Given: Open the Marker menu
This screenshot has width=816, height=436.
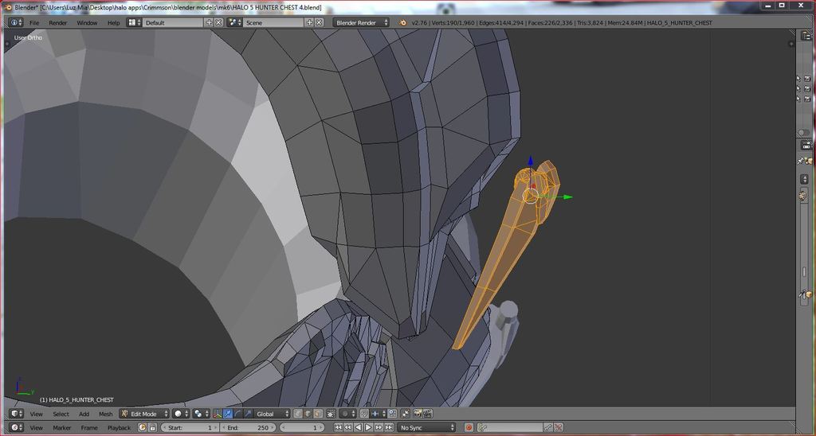Looking at the screenshot, I should [62, 428].
